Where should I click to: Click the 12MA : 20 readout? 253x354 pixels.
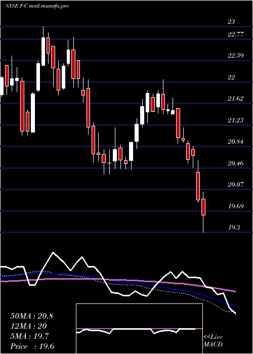click(x=28, y=326)
